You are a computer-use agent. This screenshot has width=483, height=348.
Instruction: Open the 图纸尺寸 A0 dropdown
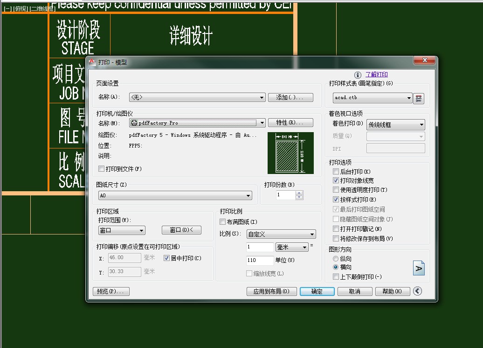click(175, 195)
